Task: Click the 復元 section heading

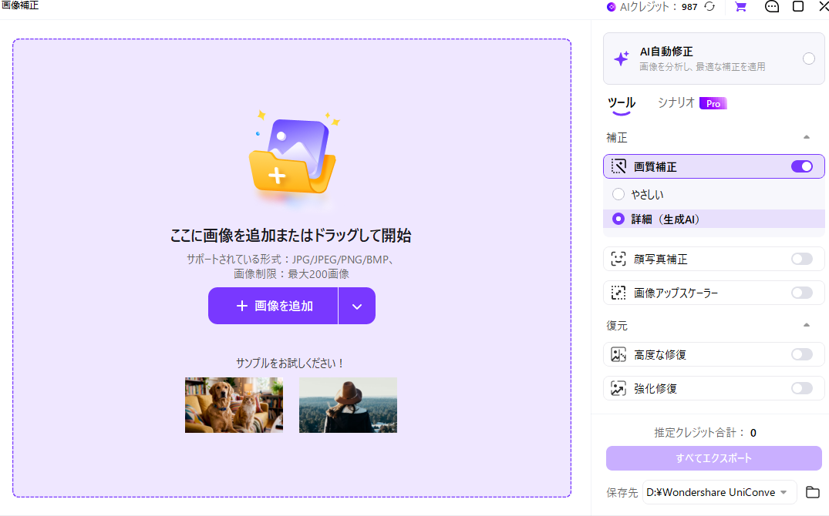Action: point(616,326)
